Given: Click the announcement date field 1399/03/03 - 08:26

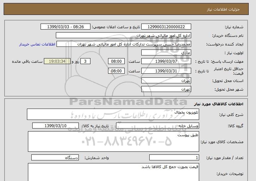Looking at the screenshot, I should click(x=65, y=27).
